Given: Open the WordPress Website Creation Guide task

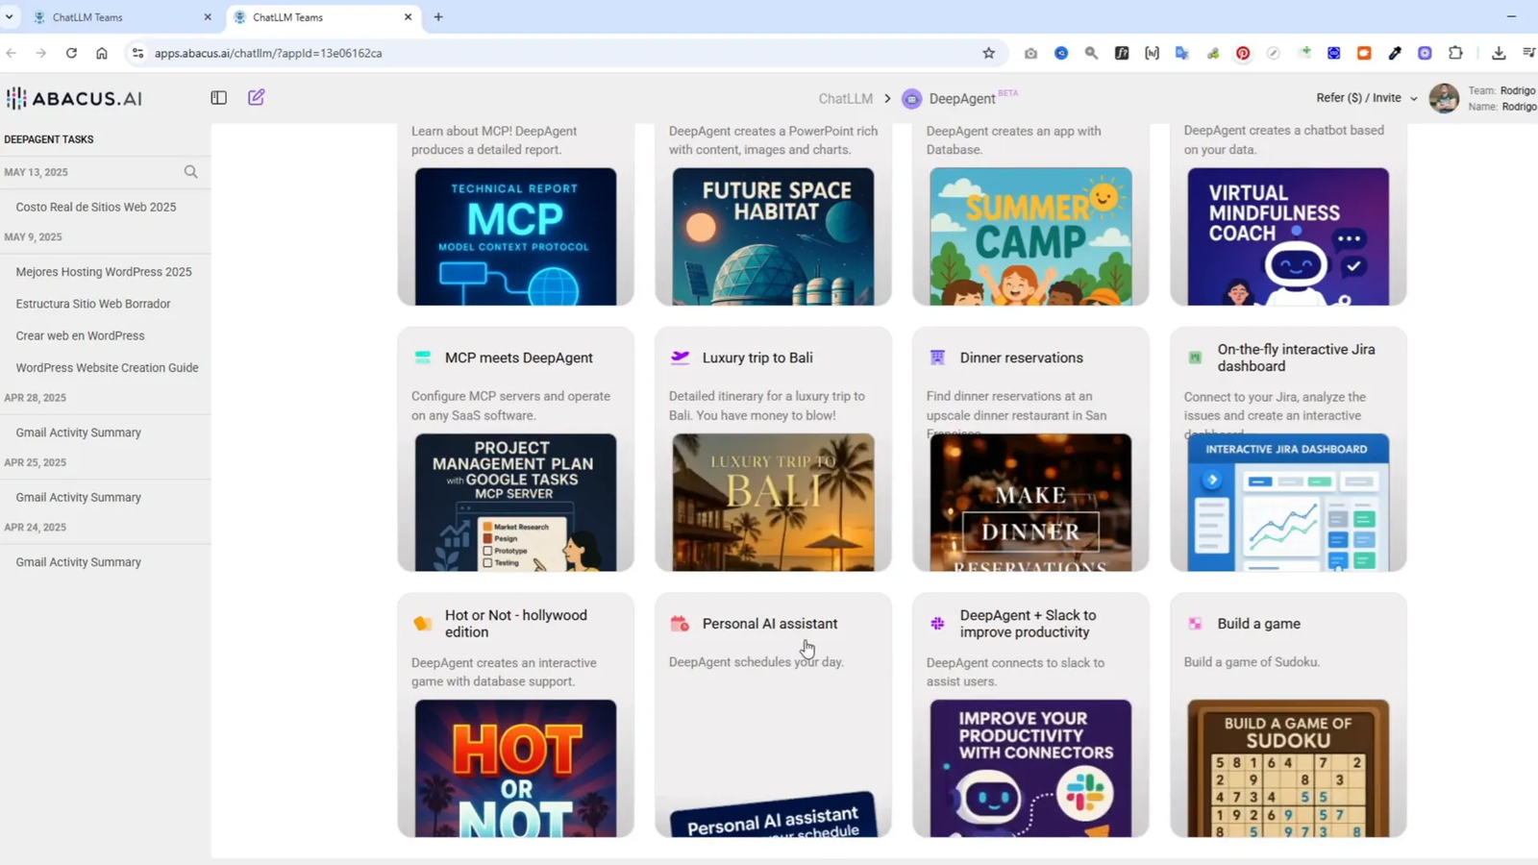Looking at the screenshot, I should click(x=107, y=367).
